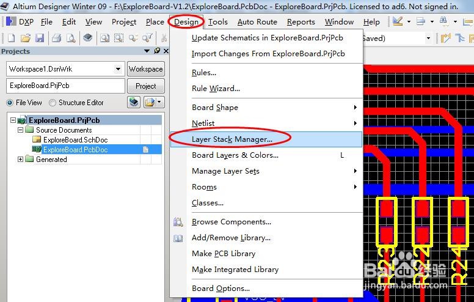
Task: Collapse the Source Documents folder
Action: point(20,130)
